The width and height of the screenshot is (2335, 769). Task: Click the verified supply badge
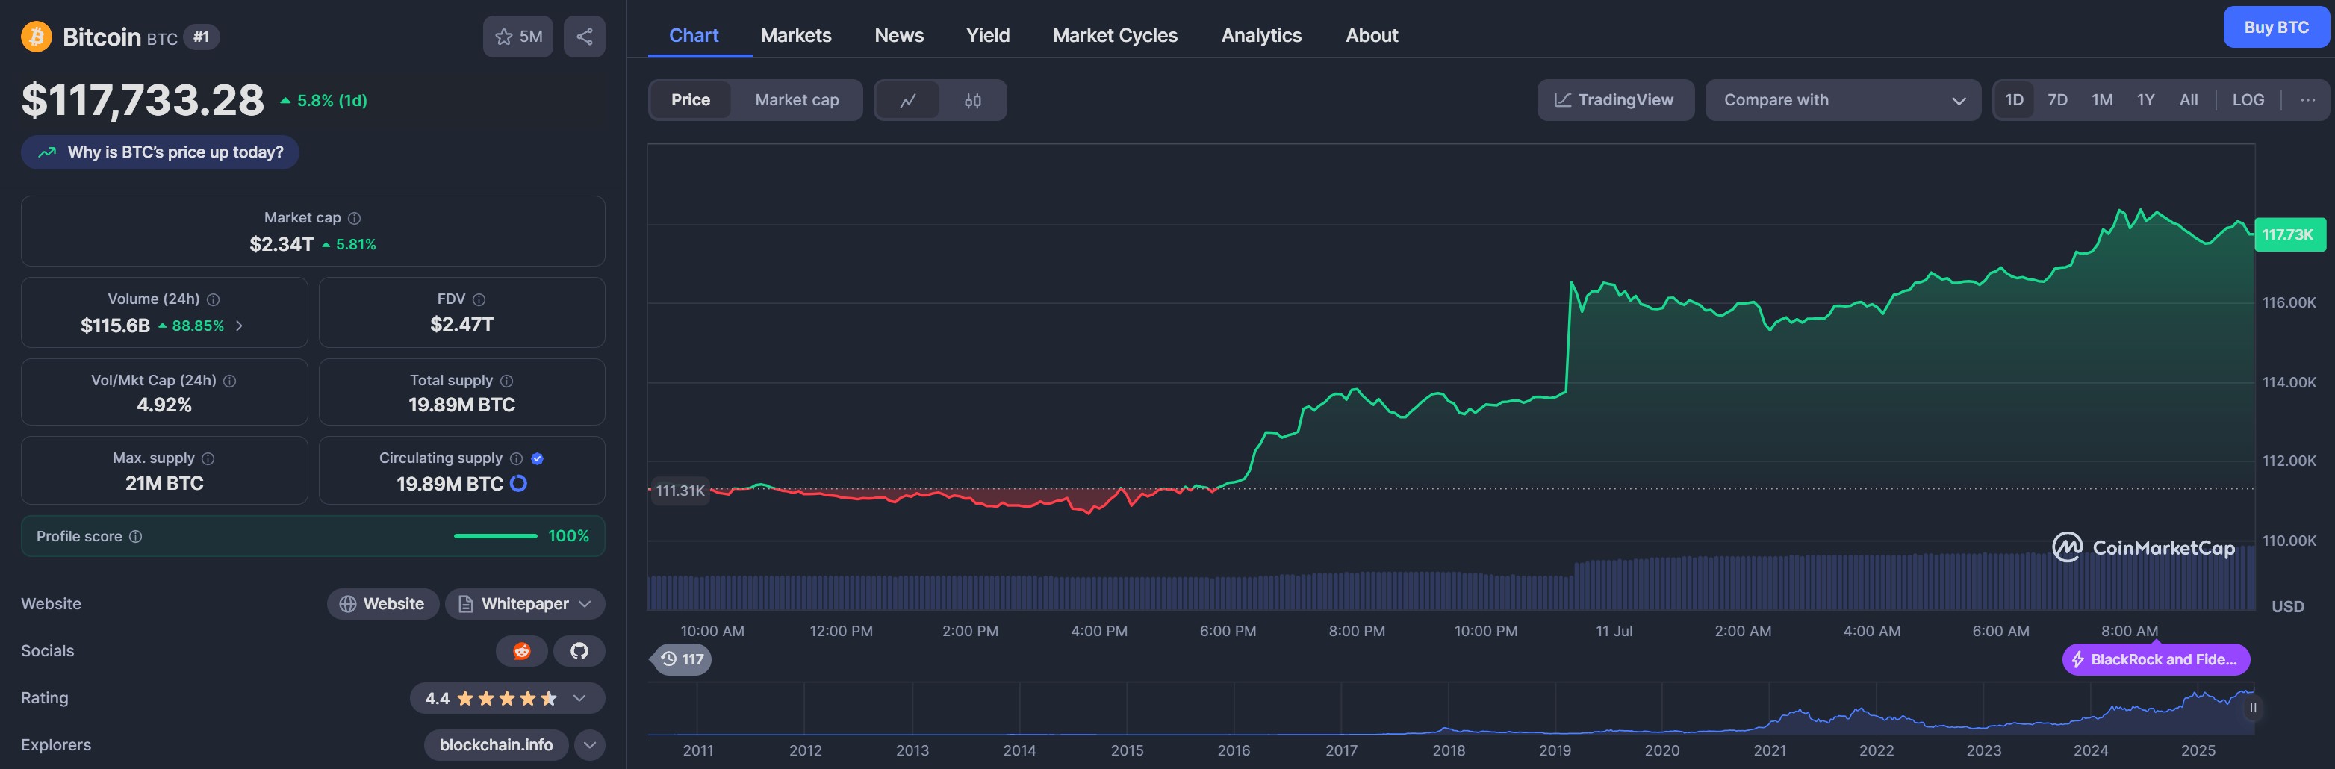point(537,459)
